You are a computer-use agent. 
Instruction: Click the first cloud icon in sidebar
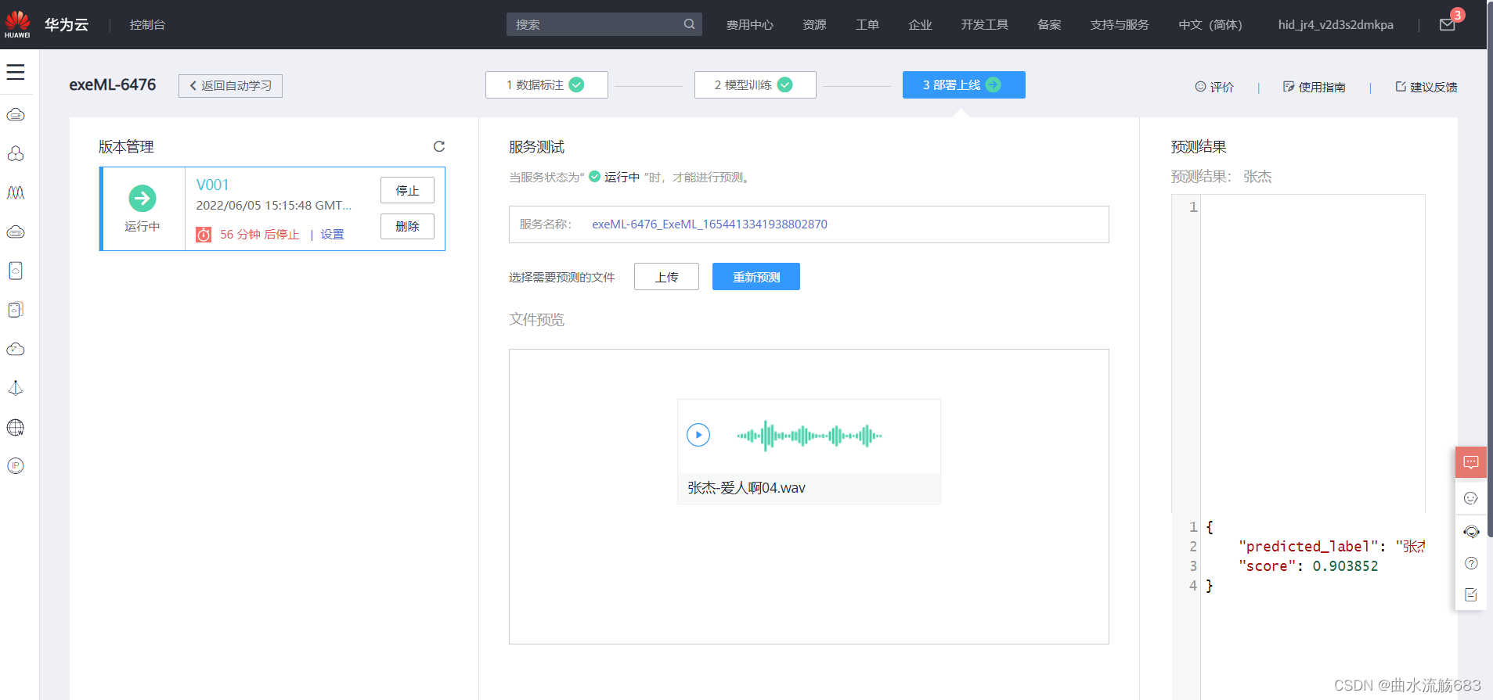coord(16,115)
